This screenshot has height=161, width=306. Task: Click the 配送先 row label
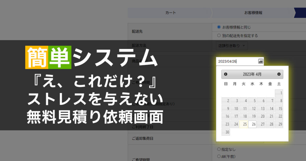pos(137,31)
